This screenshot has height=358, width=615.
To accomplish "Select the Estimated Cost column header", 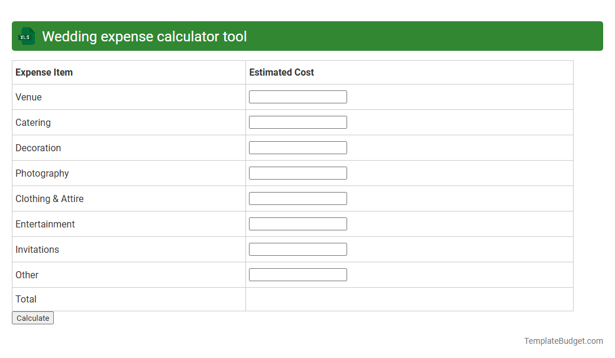I will pos(281,72).
